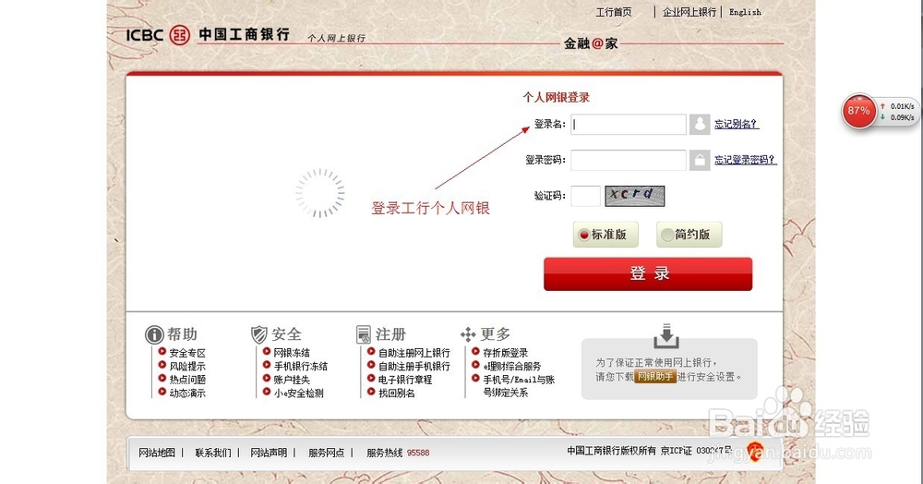The width and height of the screenshot is (923, 484).
Task: Click the 更多 section heading
Action: coord(495,334)
